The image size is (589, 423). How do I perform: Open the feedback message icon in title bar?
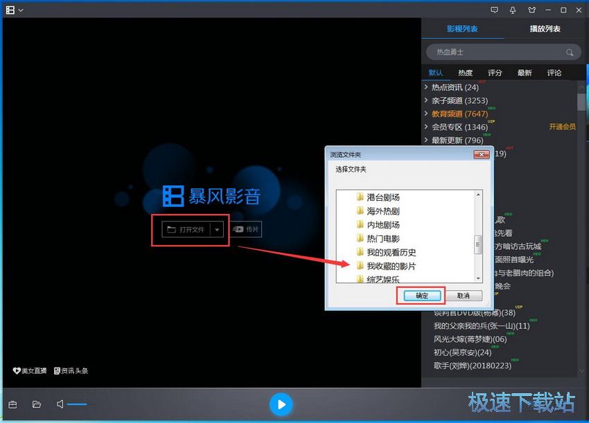494,10
